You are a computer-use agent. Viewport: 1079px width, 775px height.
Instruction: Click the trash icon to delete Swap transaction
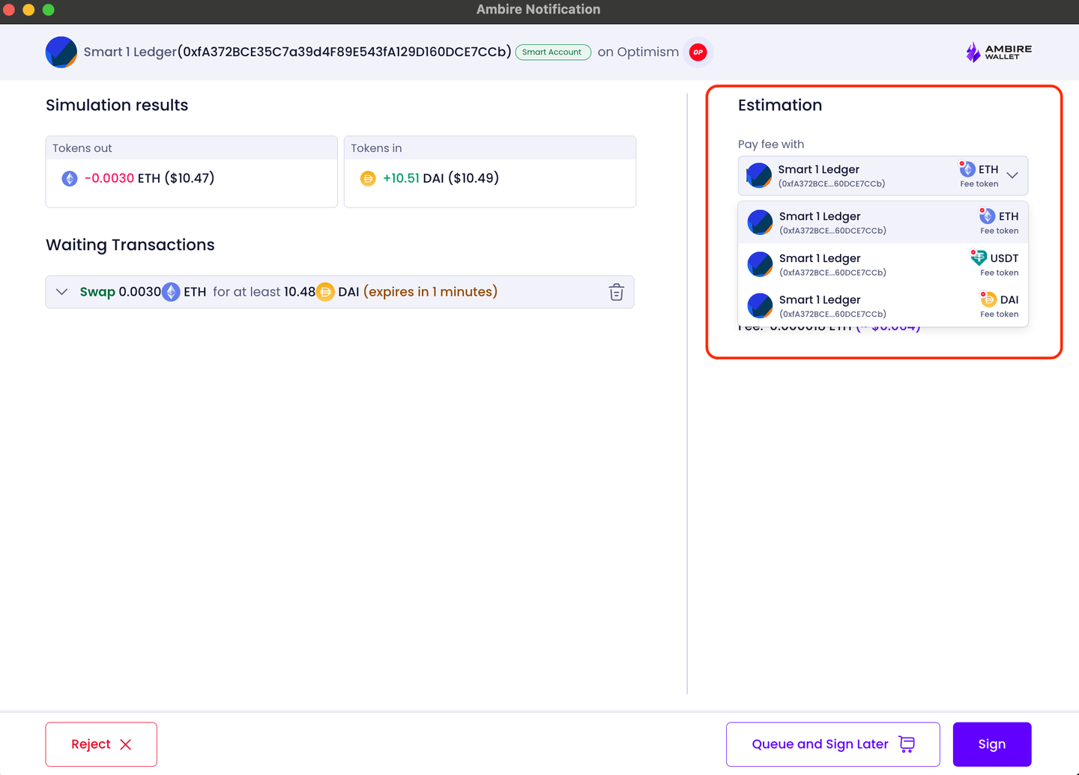pos(616,292)
